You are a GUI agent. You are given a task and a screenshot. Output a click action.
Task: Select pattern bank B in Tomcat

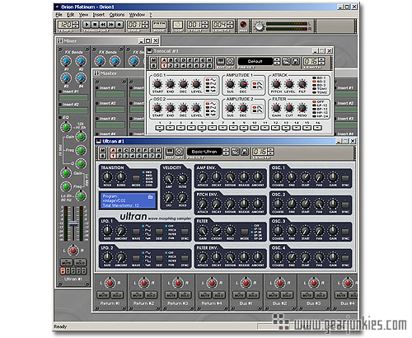click(x=171, y=60)
